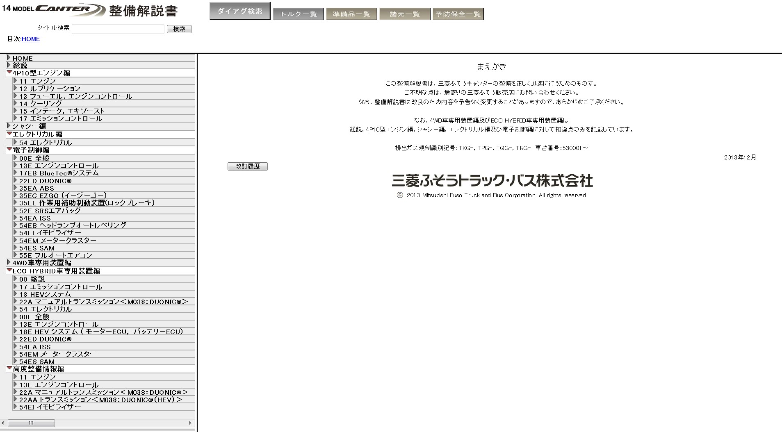The width and height of the screenshot is (782, 432).
Task: Open the ダイアグ検索 tab
Action: coord(240,11)
